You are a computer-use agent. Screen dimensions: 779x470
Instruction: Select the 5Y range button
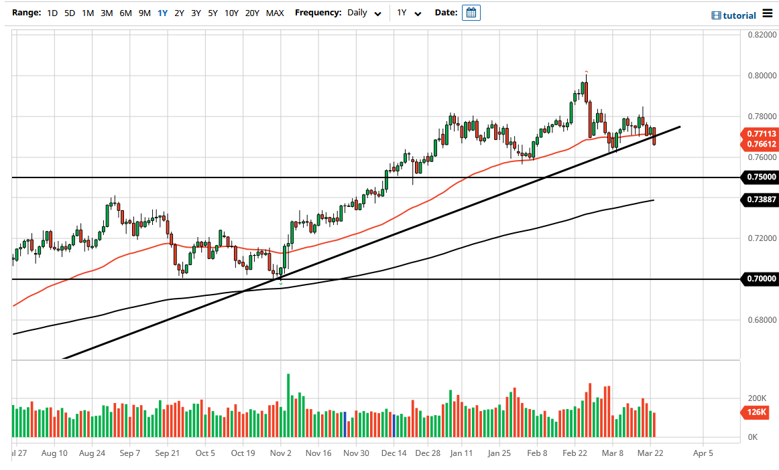tap(212, 13)
